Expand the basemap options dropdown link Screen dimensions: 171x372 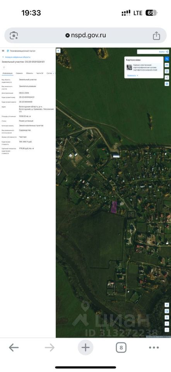click(x=133, y=76)
